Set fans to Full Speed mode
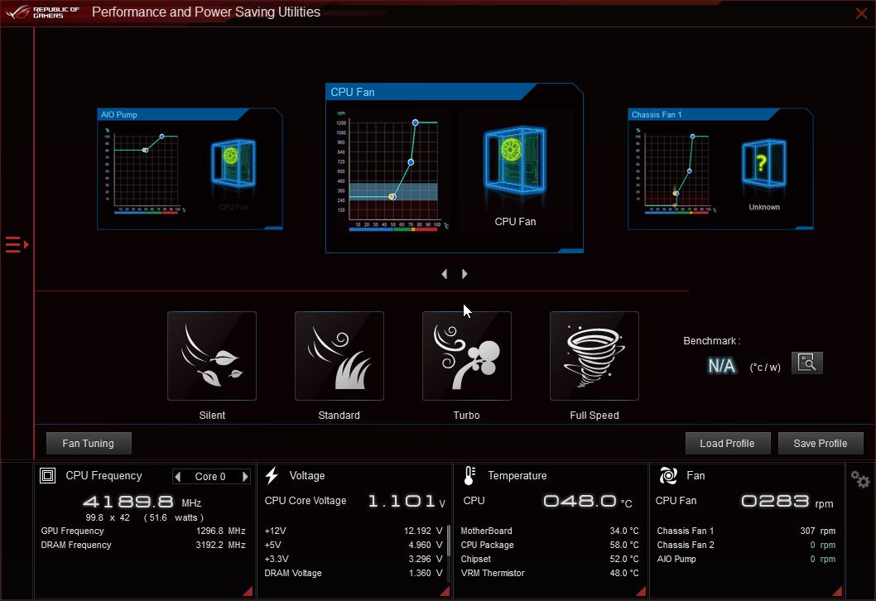Image resolution: width=876 pixels, height=601 pixels. [x=594, y=356]
